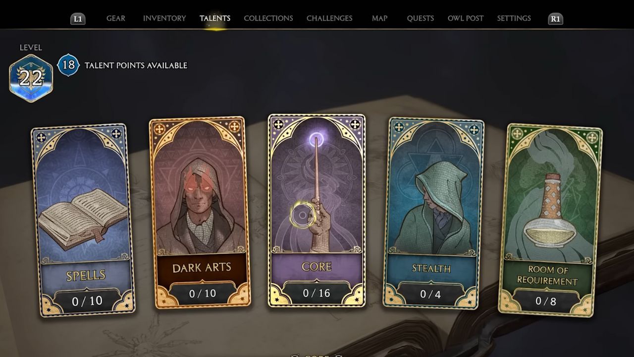The width and height of the screenshot is (634, 357).
Task: Open the Settings tab
Action: click(x=514, y=18)
